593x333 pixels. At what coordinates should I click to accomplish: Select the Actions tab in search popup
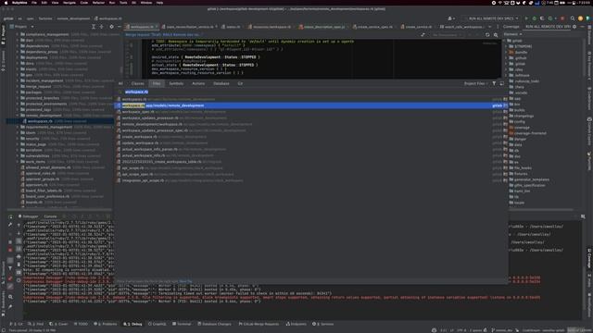pyautogui.click(x=198, y=83)
